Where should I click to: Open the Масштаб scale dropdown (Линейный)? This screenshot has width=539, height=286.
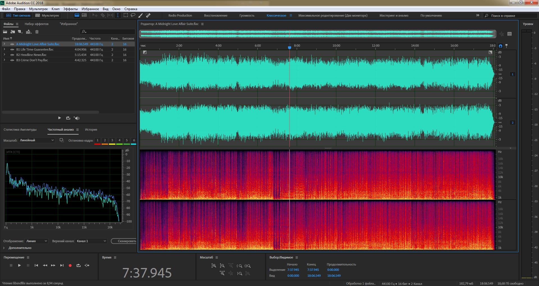tap(37, 140)
